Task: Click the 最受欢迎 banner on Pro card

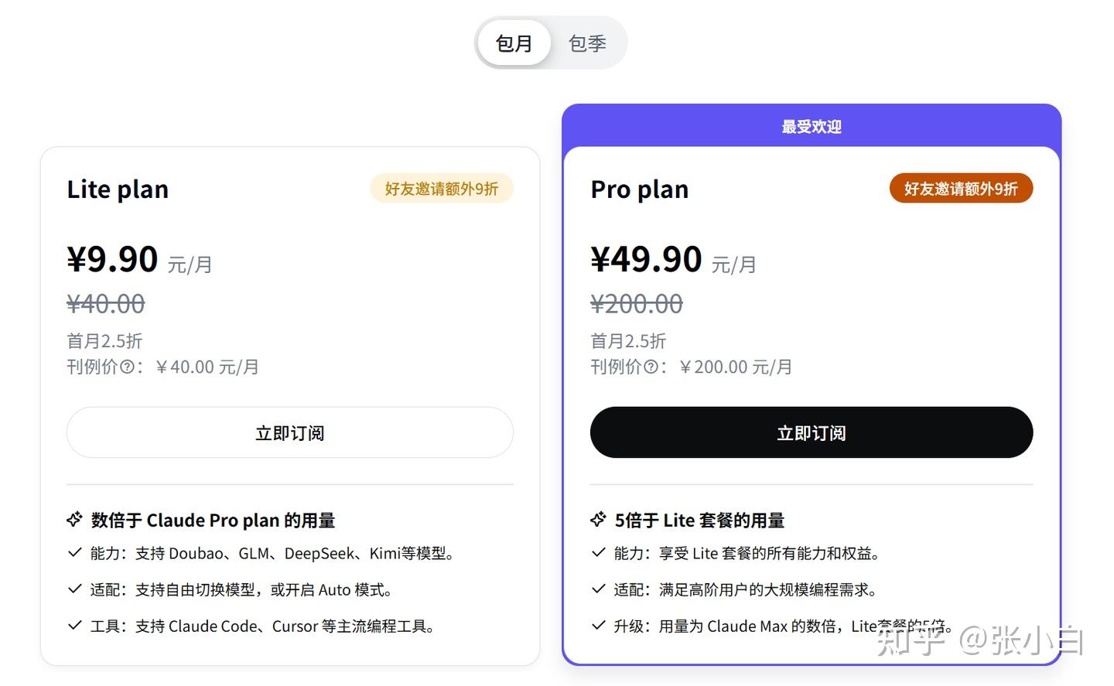Action: [x=811, y=126]
